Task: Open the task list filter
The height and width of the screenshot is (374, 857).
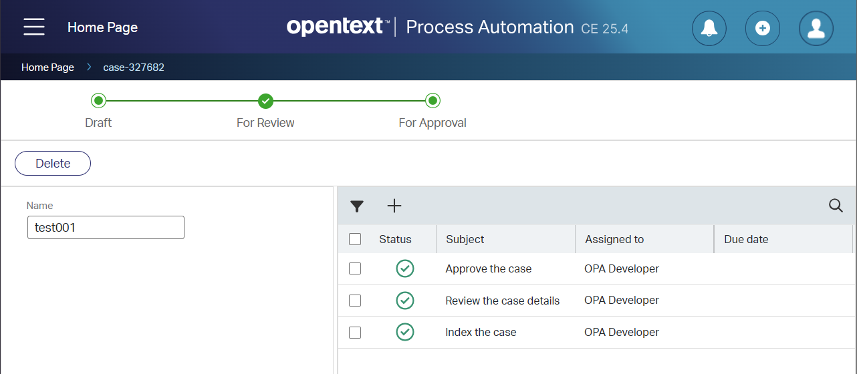Action: (357, 206)
